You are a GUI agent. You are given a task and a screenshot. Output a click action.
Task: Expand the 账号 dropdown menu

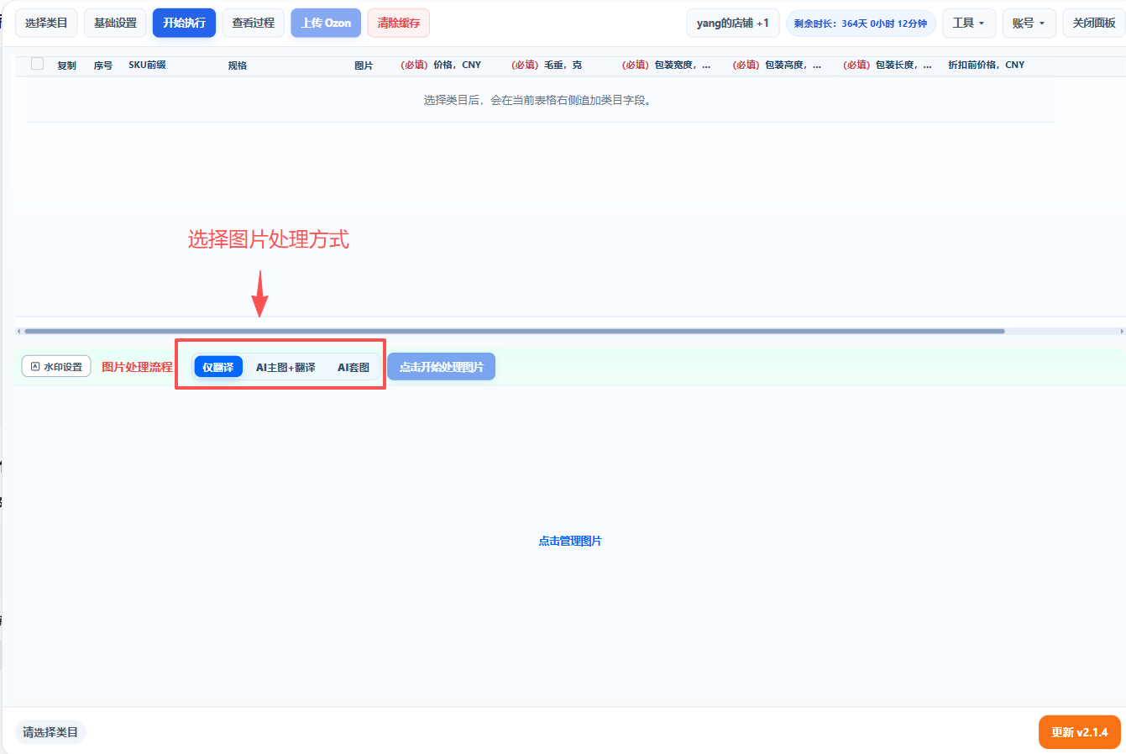1029,23
